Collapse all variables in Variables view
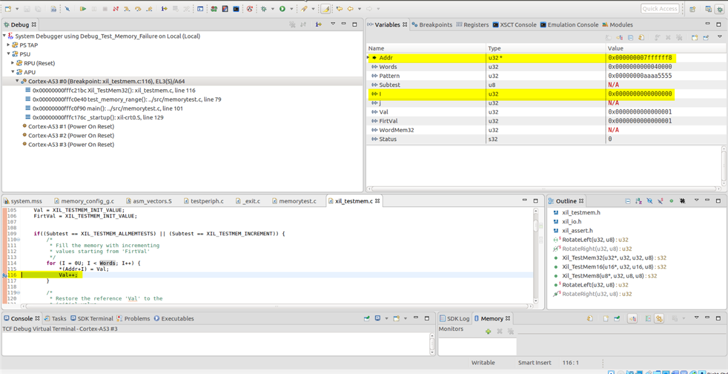 (x=631, y=38)
